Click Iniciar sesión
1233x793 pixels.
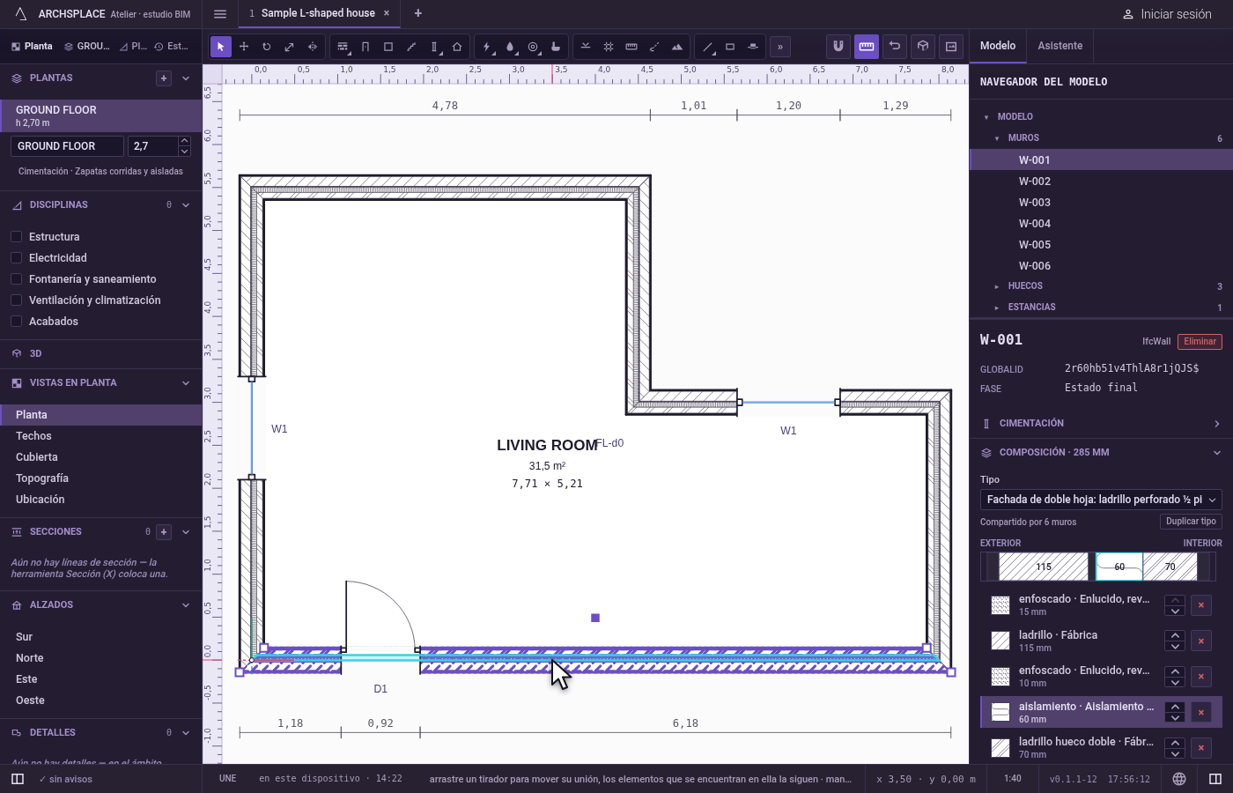(1167, 14)
